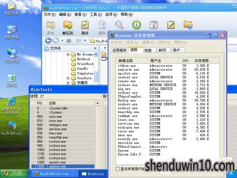This screenshot has width=237, height=178.
Task: Open the File (文件) menu in archiver
Action: point(50,15)
